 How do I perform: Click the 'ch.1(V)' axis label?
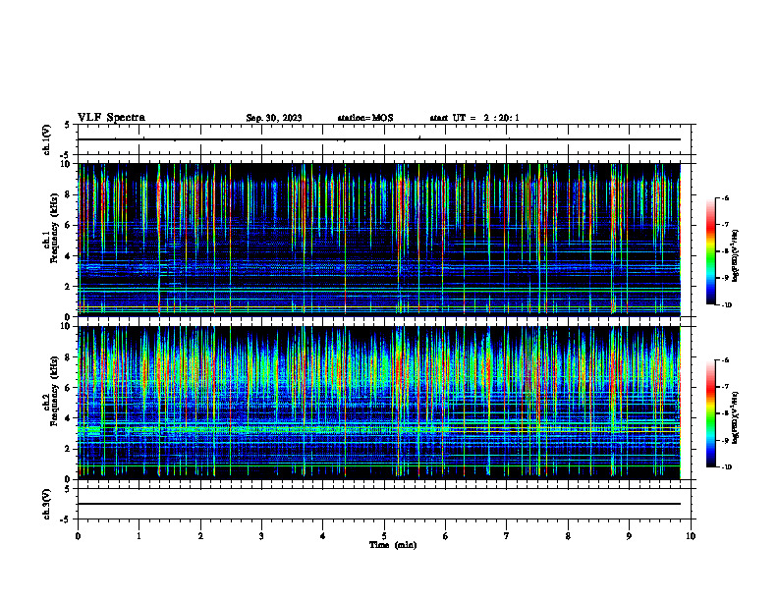point(46,139)
